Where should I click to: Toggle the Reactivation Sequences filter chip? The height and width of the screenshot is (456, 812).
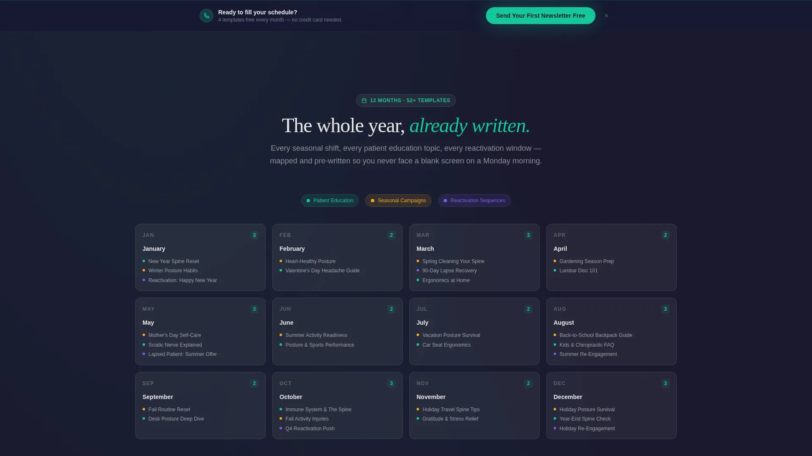[x=475, y=201]
